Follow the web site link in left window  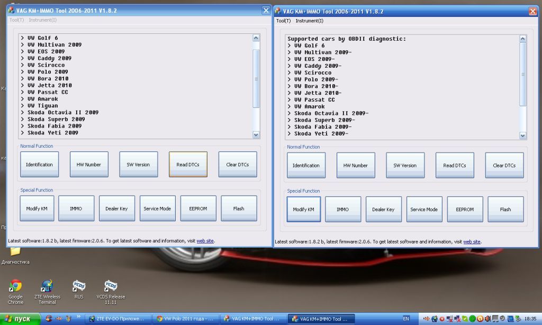click(x=205, y=241)
